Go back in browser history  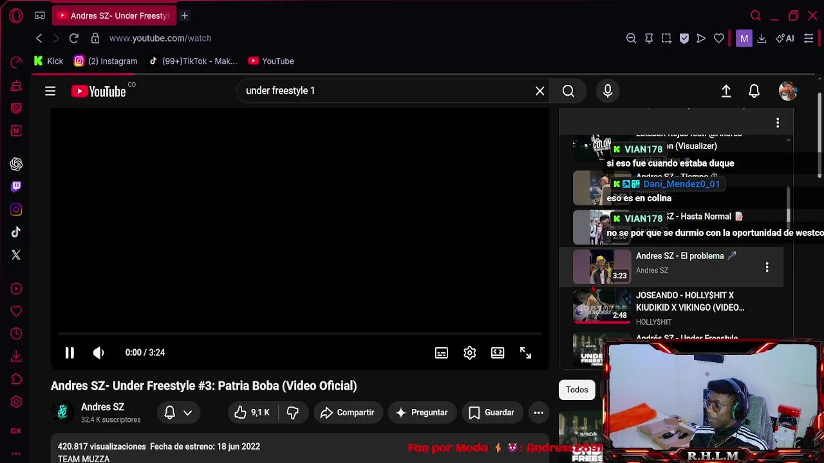(x=39, y=39)
